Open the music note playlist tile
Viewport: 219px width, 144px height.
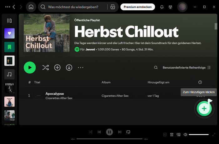9,74
